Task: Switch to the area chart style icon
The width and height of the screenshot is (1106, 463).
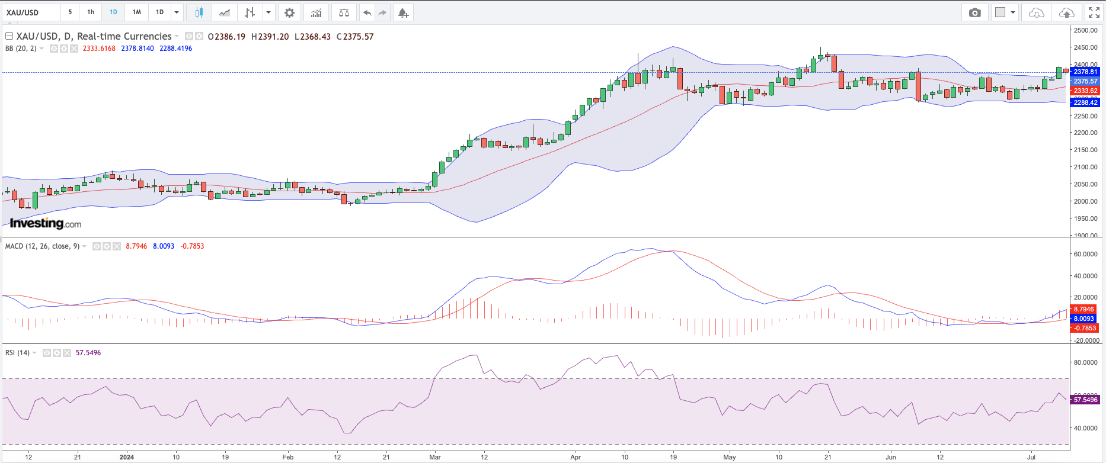Action: (x=225, y=12)
